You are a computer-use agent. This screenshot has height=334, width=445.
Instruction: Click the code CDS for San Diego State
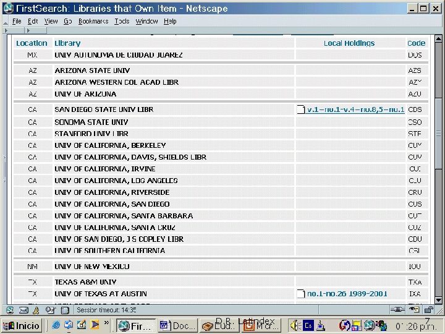(415, 109)
